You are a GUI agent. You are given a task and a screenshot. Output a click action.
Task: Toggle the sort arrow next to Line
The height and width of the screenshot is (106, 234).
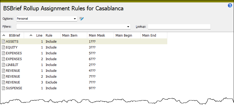pos(31,36)
